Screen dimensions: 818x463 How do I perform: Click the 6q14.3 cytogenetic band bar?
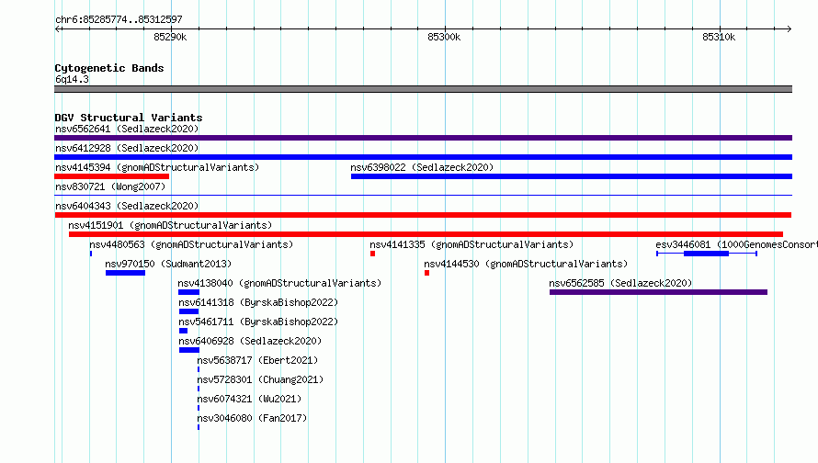pyautogui.click(x=423, y=89)
